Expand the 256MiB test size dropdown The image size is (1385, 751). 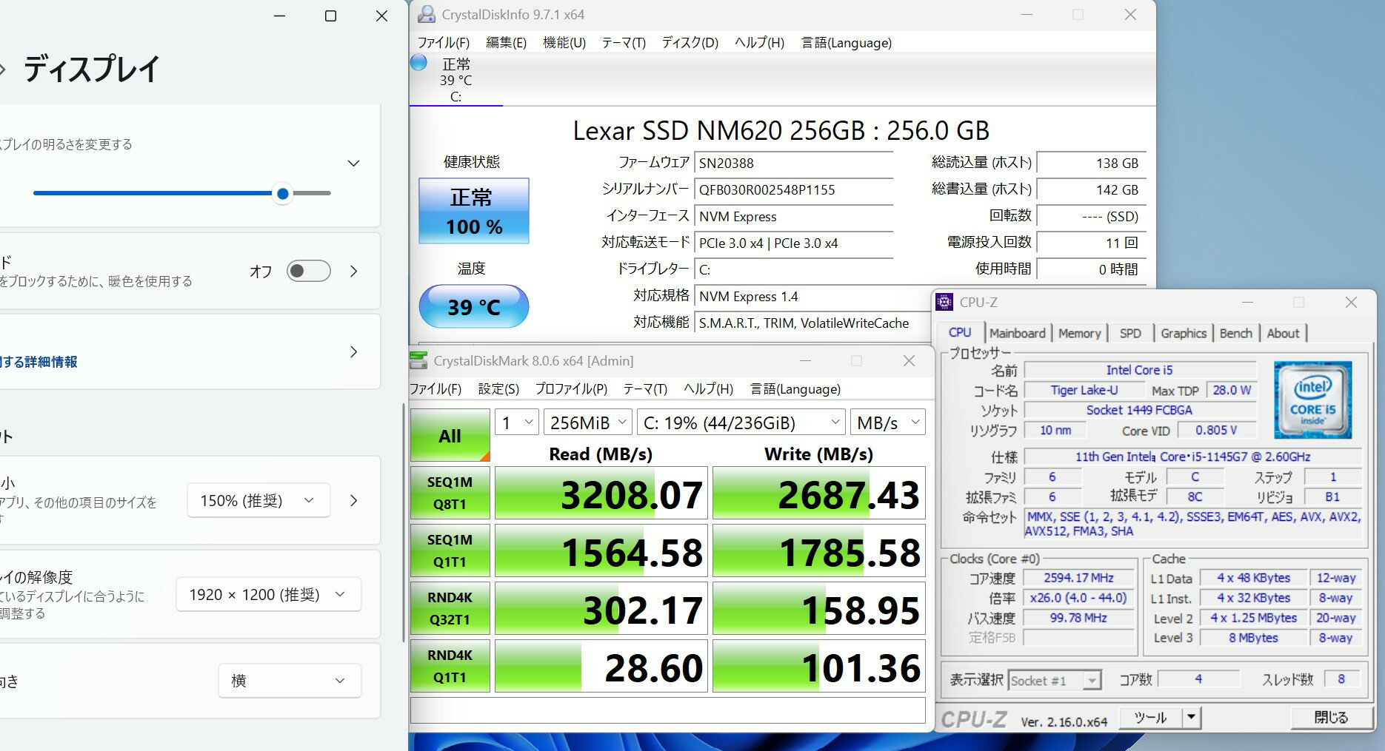tap(588, 422)
